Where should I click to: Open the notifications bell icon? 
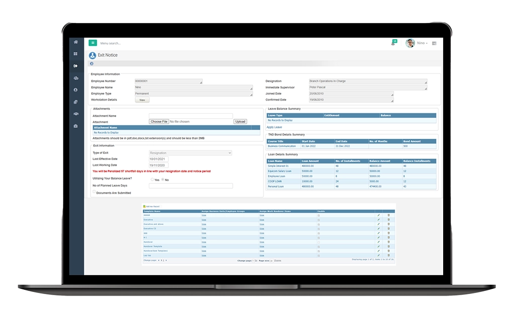(x=393, y=43)
